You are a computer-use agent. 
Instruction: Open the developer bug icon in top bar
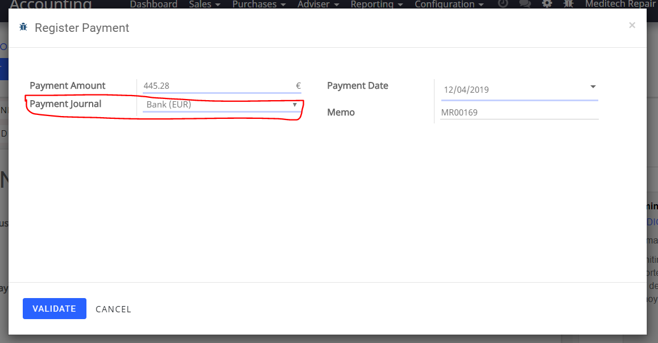tap(568, 4)
